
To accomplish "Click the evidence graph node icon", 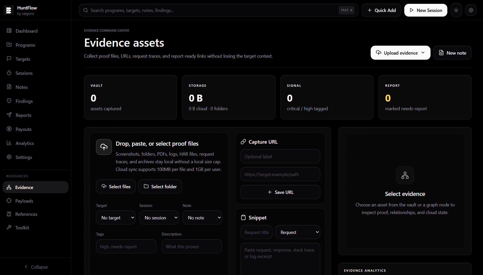I will [405, 175].
